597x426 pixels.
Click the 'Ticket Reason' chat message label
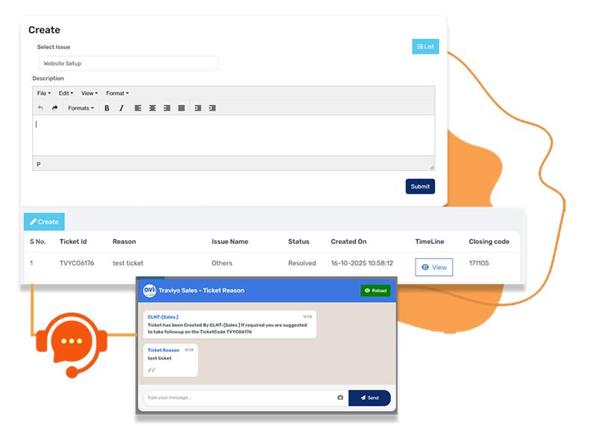(163, 350)
